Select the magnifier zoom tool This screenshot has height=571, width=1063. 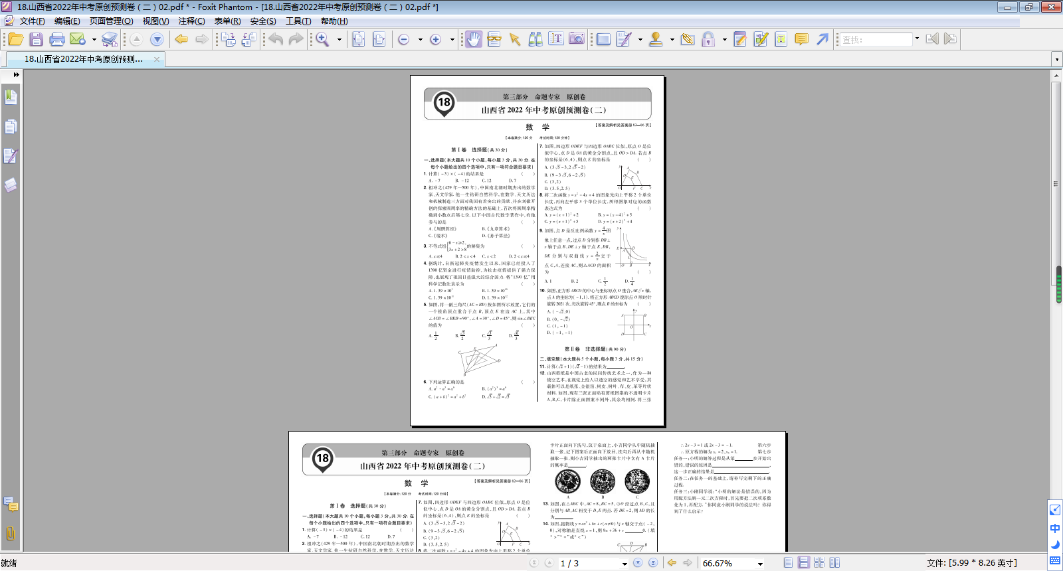322,40
